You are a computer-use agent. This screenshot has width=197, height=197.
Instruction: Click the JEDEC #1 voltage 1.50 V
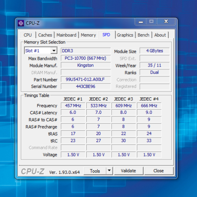tap(73, 154)
